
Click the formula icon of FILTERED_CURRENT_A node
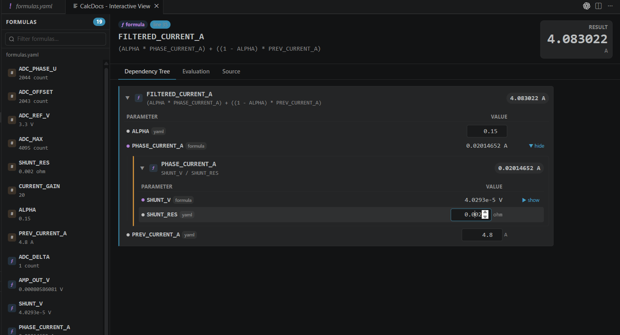pos(138,98)
